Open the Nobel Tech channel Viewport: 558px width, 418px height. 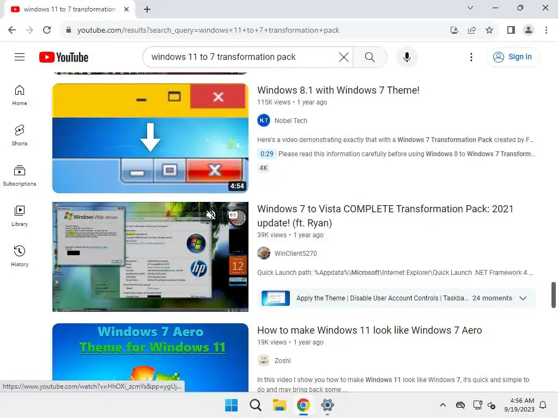(291, 120)
